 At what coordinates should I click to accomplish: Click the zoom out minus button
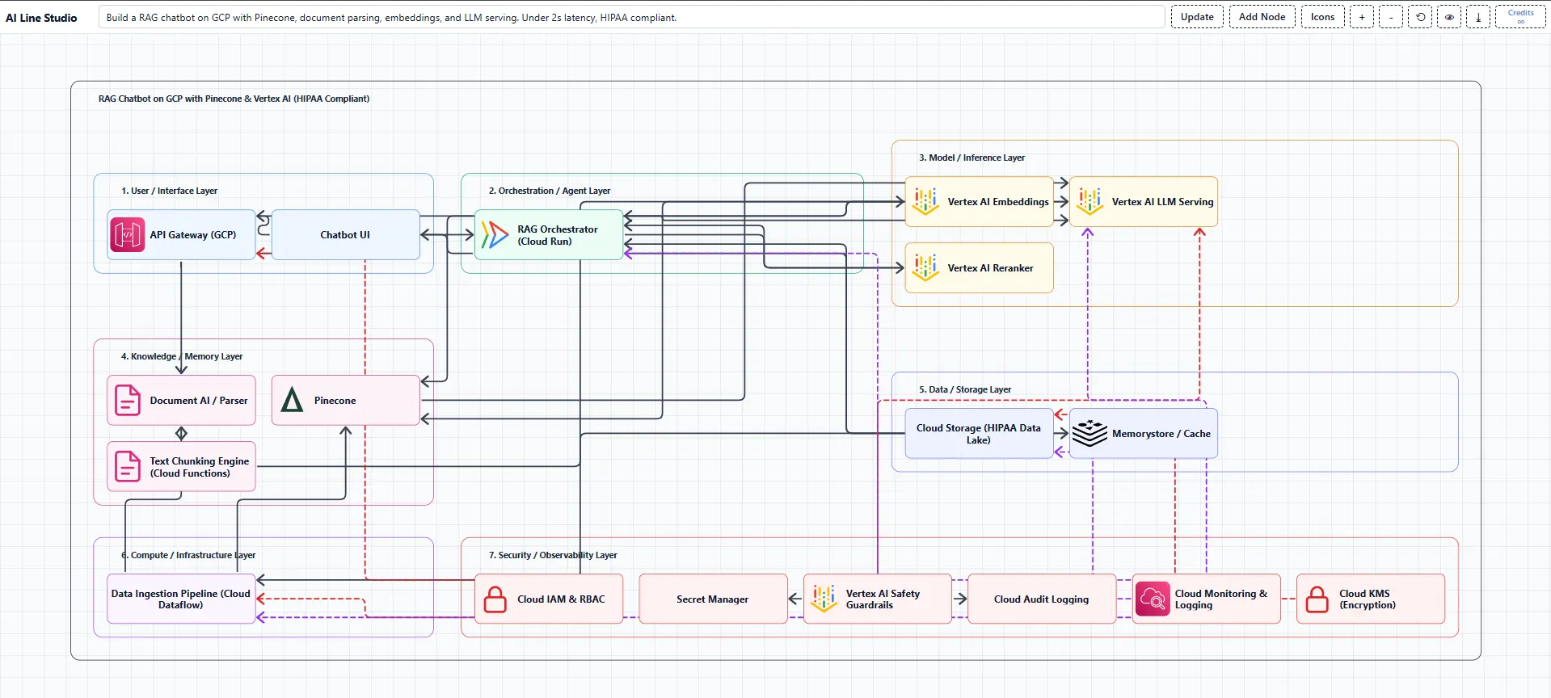(x=1390, y=17)
